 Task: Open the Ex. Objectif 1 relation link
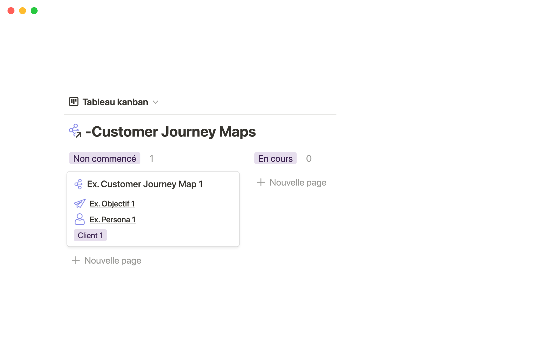coord(112,204)
